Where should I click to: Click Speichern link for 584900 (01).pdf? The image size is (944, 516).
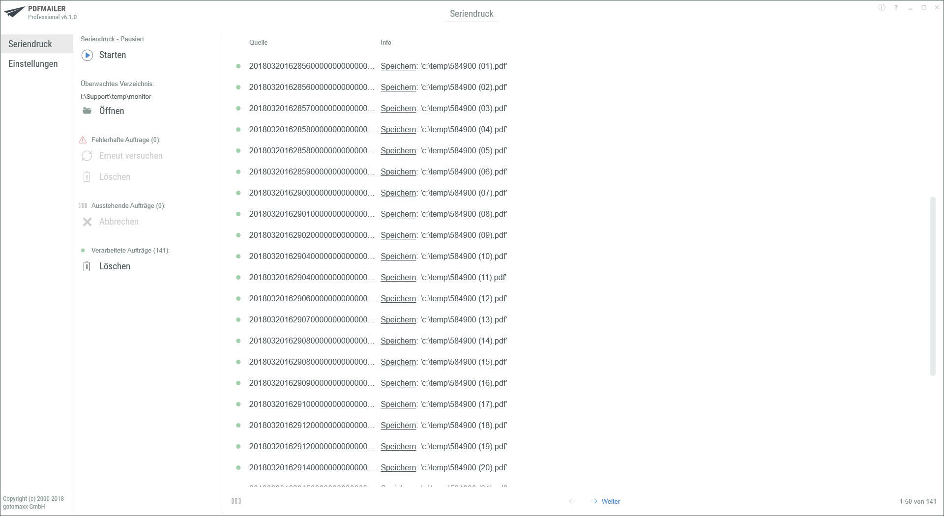[398, 66]
